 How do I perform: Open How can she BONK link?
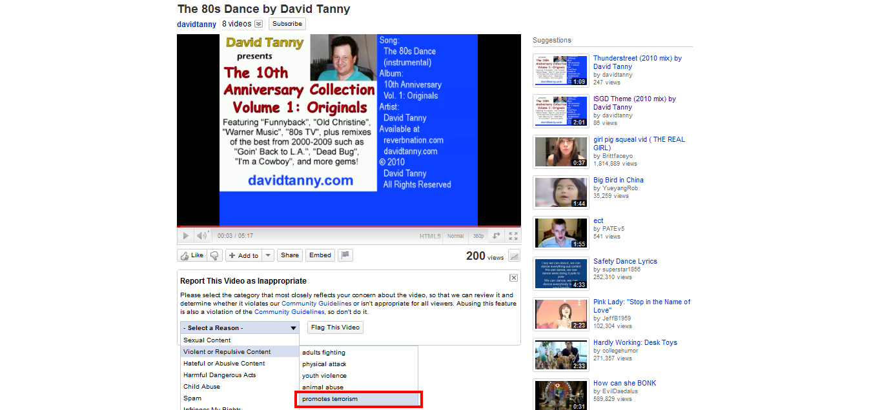point(624,383)
